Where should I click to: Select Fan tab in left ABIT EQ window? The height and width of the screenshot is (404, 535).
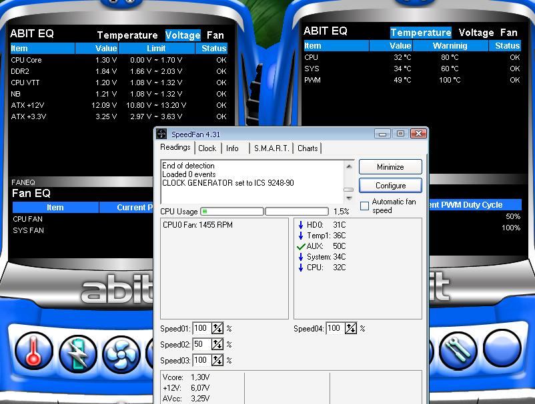point(215,35)
